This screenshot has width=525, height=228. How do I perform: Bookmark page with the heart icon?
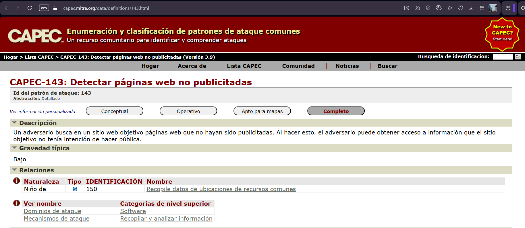tap(460, 8)
